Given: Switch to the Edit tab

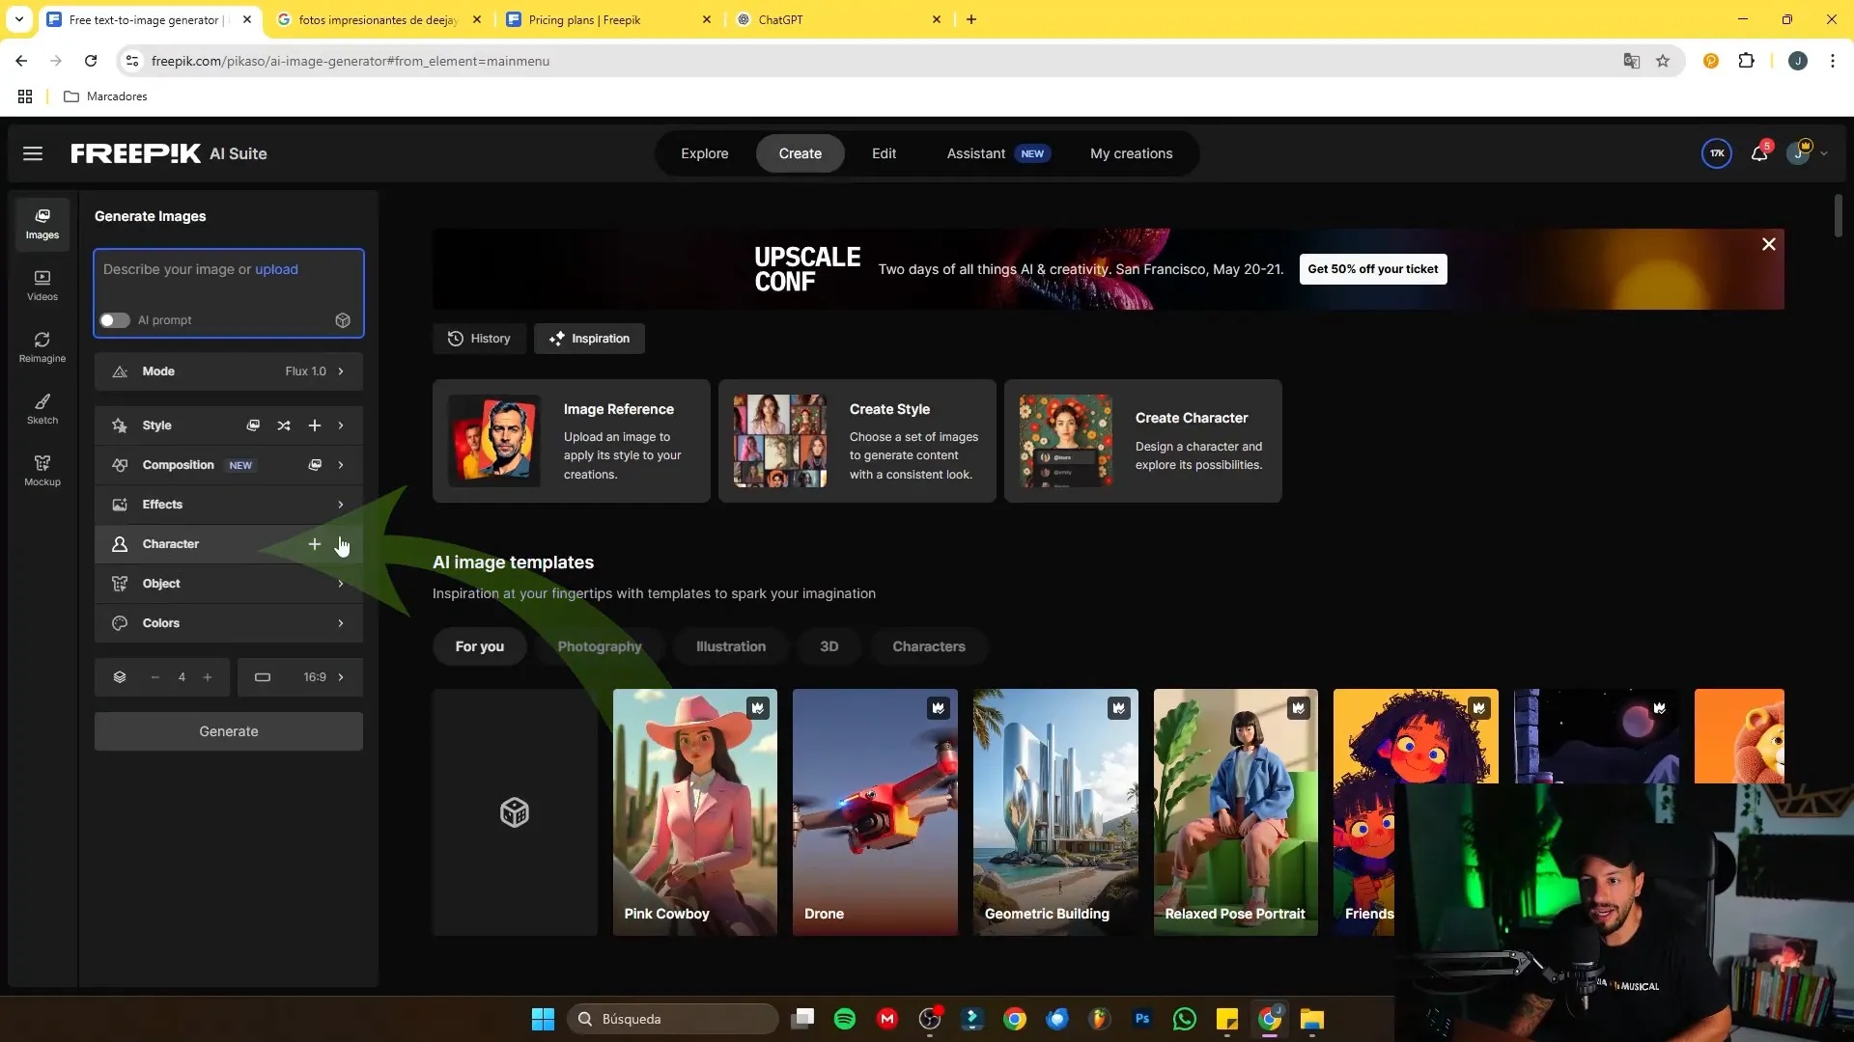Looking at the screenshot, I should pos(885,153).
